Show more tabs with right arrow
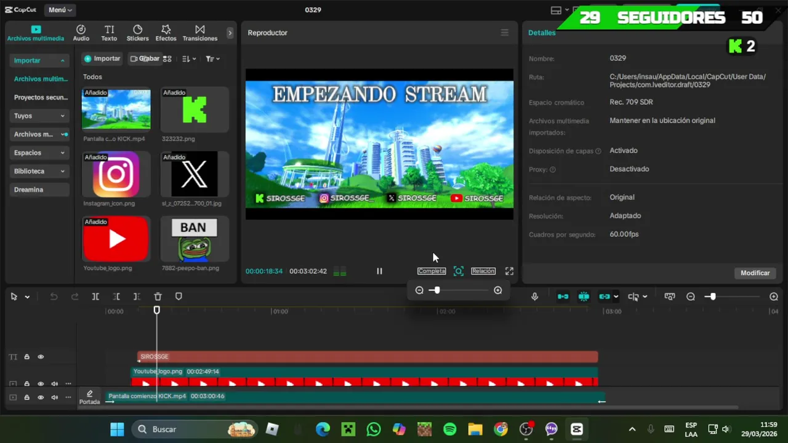This screenshot has width=788, height=443. [230, 33]
